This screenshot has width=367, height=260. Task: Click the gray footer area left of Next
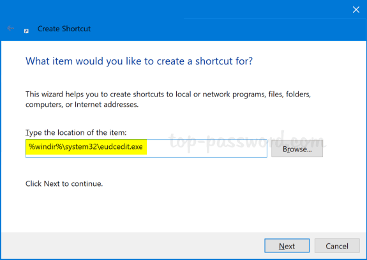(131, 246)
